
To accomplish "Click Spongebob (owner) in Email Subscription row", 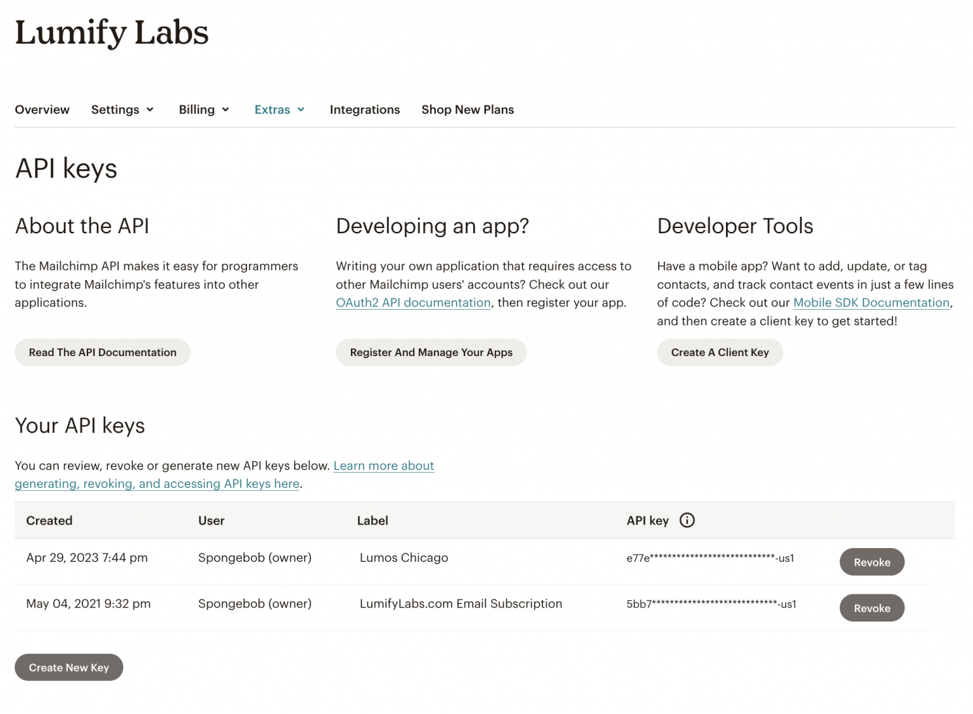I will (255, 604).
